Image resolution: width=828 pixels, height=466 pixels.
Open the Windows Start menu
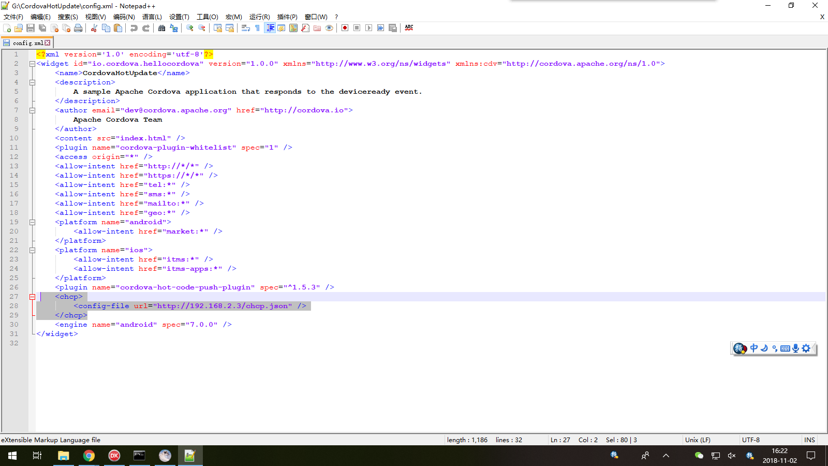tap(12, 456)
